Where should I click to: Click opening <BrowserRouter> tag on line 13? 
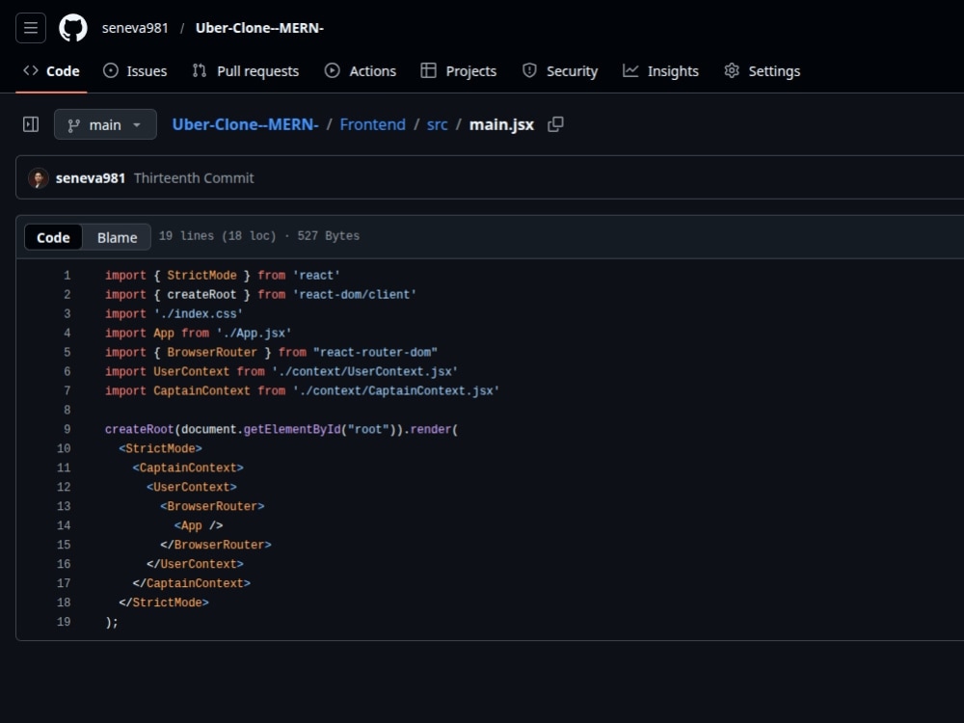(212, 506)
